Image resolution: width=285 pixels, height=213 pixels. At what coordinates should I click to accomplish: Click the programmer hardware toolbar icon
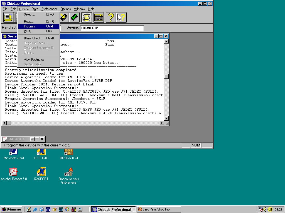(99, 17)
